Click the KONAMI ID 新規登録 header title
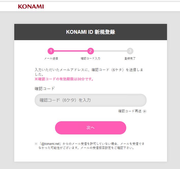This screenshot has height=169, width=180. pyautogui.click(x=90, y=32)
